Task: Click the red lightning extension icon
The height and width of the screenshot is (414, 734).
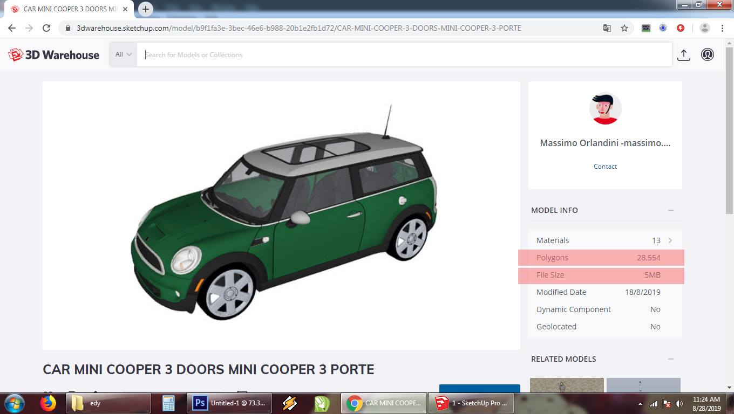Action: [681, 28]
